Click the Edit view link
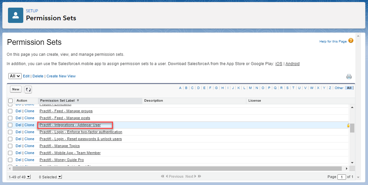Screen dimensions: 368x185 (x=26, y=76)
